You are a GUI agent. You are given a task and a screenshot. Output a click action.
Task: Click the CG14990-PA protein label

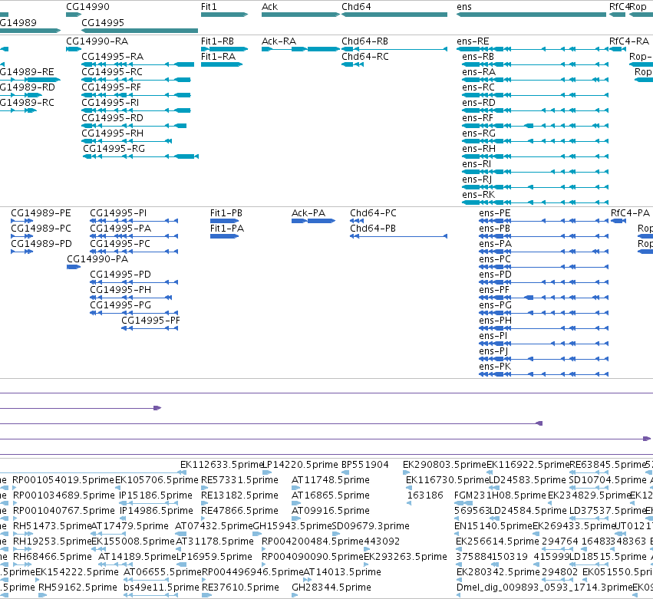(97, 259)
